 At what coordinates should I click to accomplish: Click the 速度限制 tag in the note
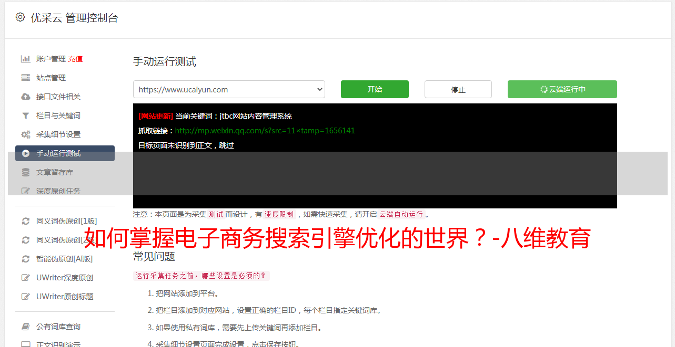[279, 214]
